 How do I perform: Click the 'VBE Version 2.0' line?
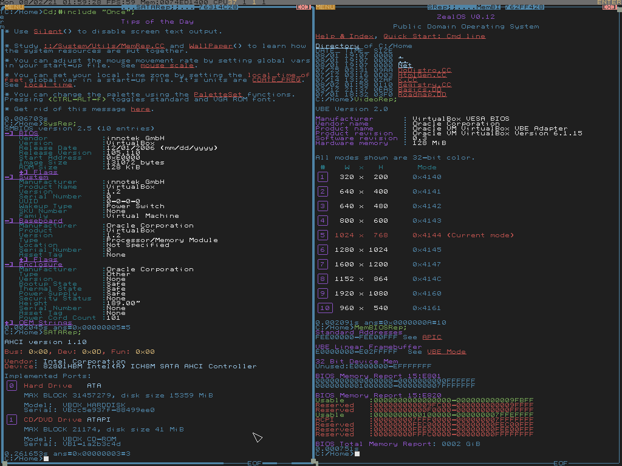pos(352,109)
